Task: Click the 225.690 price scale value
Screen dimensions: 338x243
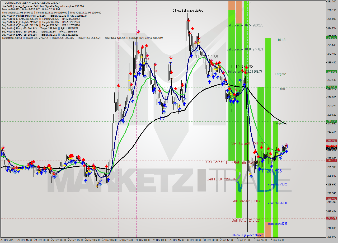Action: (332, 184)
